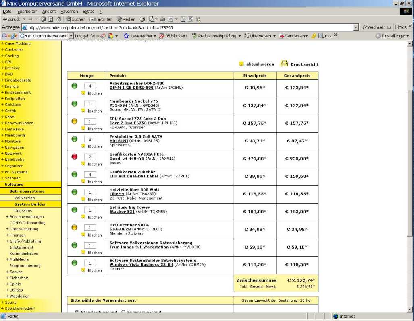414x321 pixels.
Task: Open the Suchen search pane
Action: (76, 19)
